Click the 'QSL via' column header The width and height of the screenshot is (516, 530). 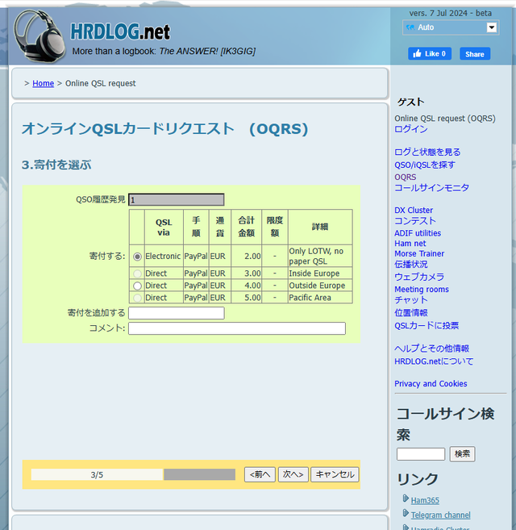point(164,227)
